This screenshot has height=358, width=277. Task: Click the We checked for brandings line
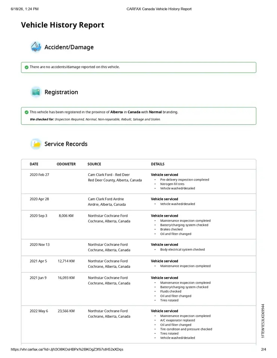pyautogui.click(x=95, y=119)
